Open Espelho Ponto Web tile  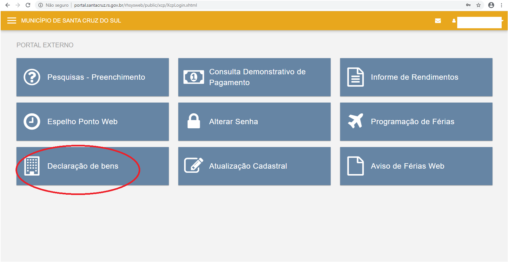pos(93,122)
